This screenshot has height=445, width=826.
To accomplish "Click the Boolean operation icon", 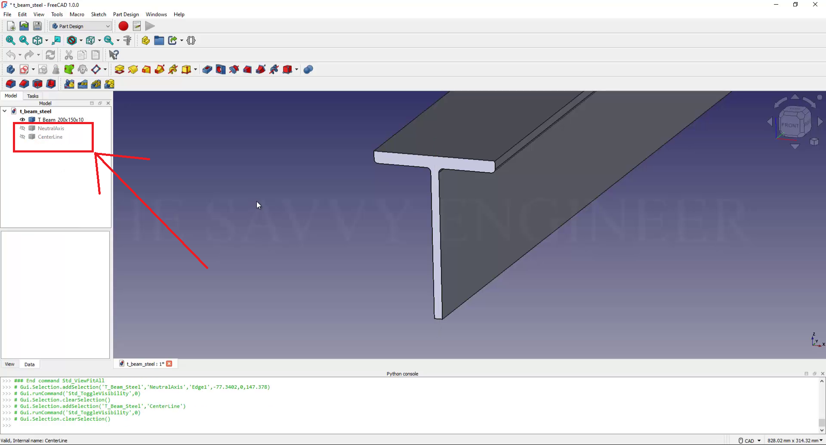I will click(x=308, y=70).
